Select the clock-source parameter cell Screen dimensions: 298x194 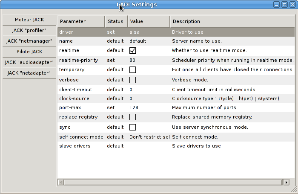[x=74, y=98]
